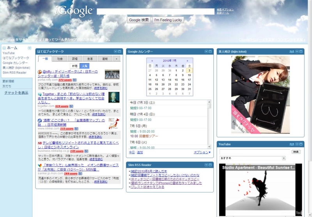This screenshot has width=312, height=217.
Task: Toggle to 新着 entries
Action: [x=75, y=66]
